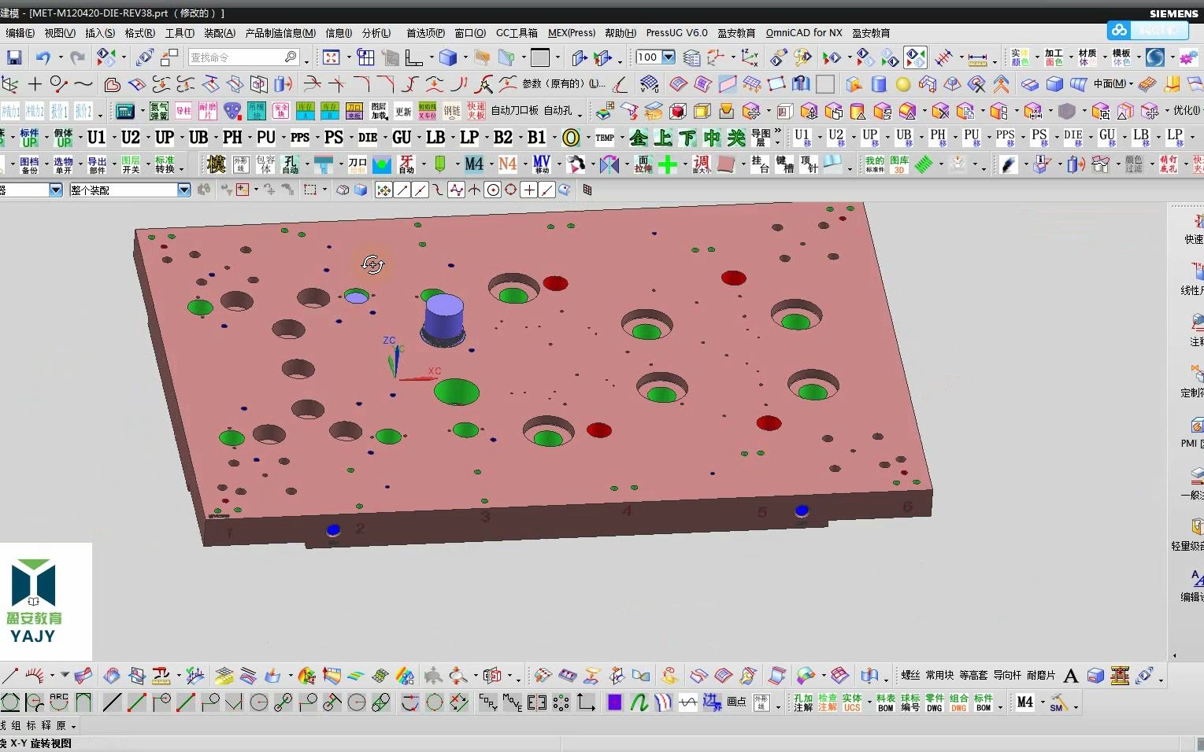Expand the bottom M4 dropdown arrow
The image size is (1204, 752).
tap(1043, 702)
